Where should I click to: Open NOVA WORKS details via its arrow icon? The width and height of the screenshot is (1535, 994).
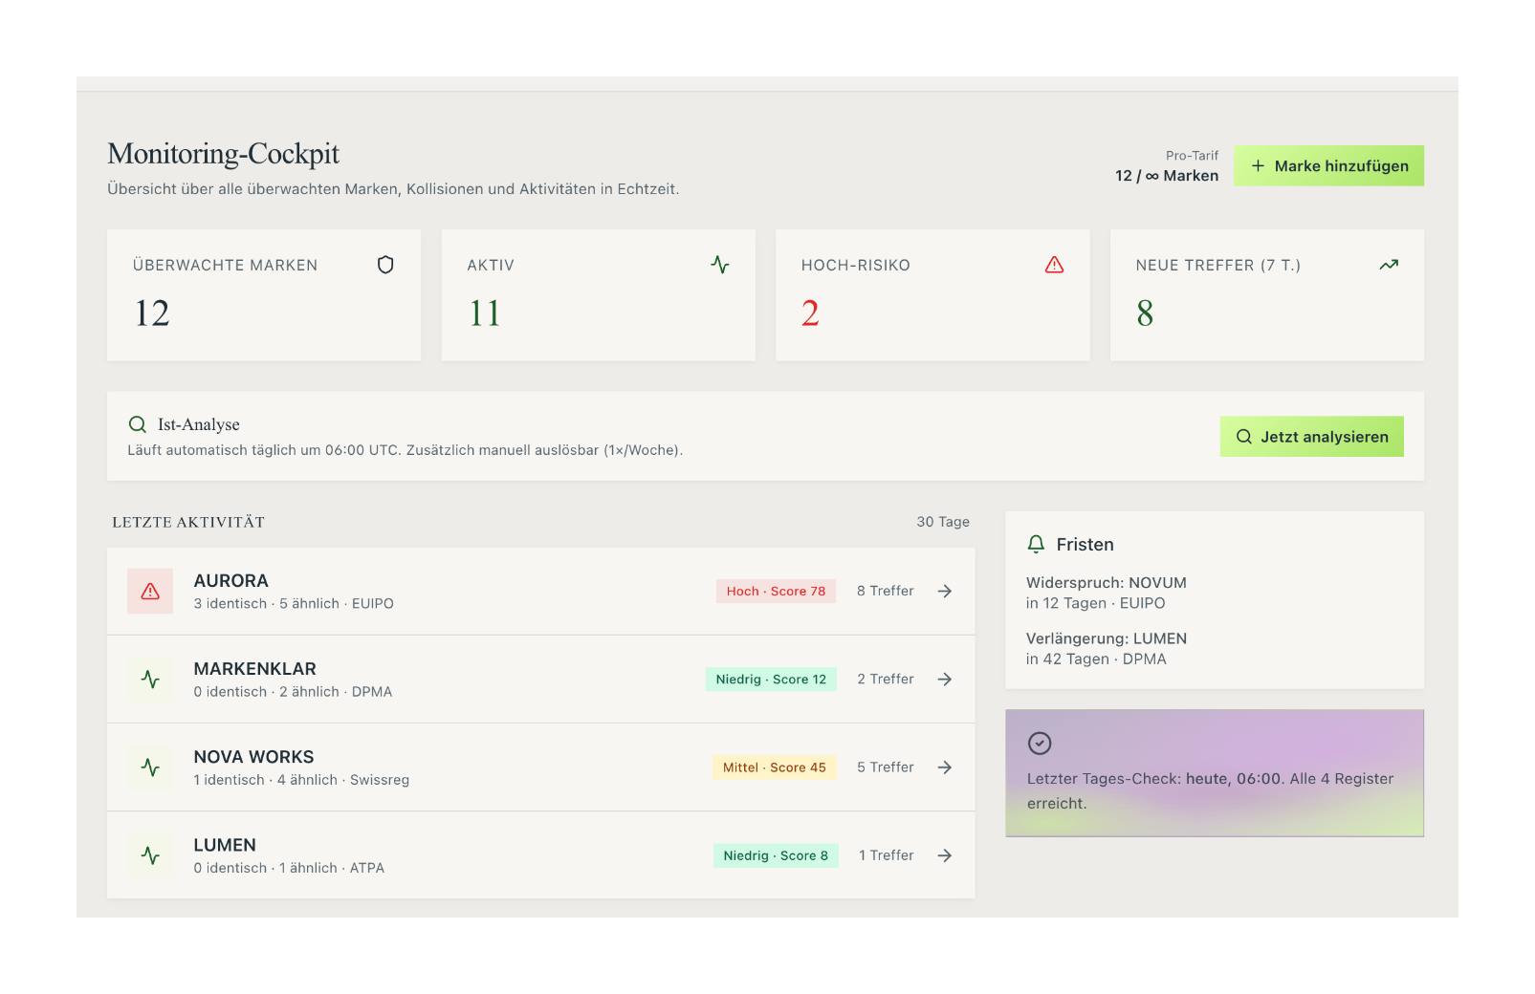[945, 767]
